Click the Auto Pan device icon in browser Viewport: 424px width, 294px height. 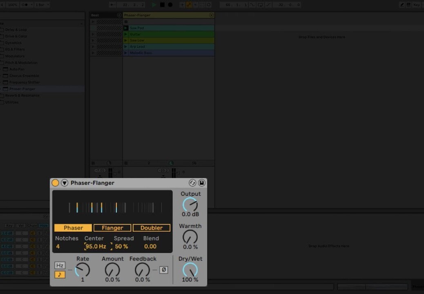(5, 69)
